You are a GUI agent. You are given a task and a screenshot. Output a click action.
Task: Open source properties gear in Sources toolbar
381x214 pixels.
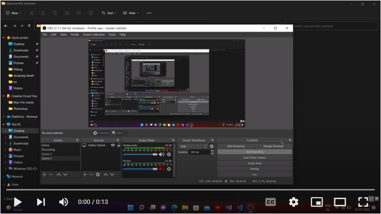(98, 175)
